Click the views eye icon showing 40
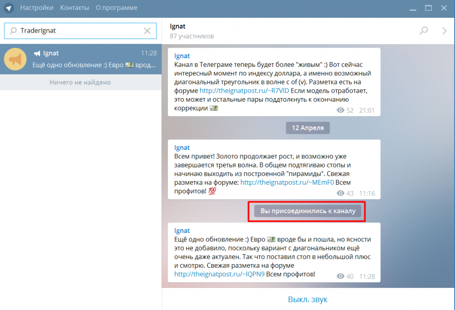The image size is (455, 310). (340, 276)
